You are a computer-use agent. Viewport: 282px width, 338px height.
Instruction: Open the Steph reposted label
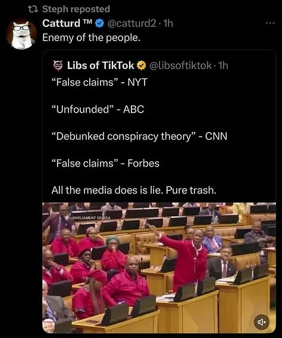pyautogui.click(x=76, y=9)
